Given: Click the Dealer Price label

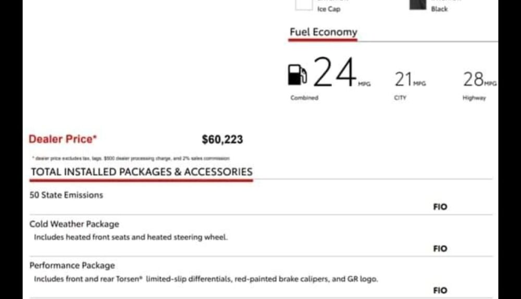Looking at the screenshot, I should tap(63, 139).
